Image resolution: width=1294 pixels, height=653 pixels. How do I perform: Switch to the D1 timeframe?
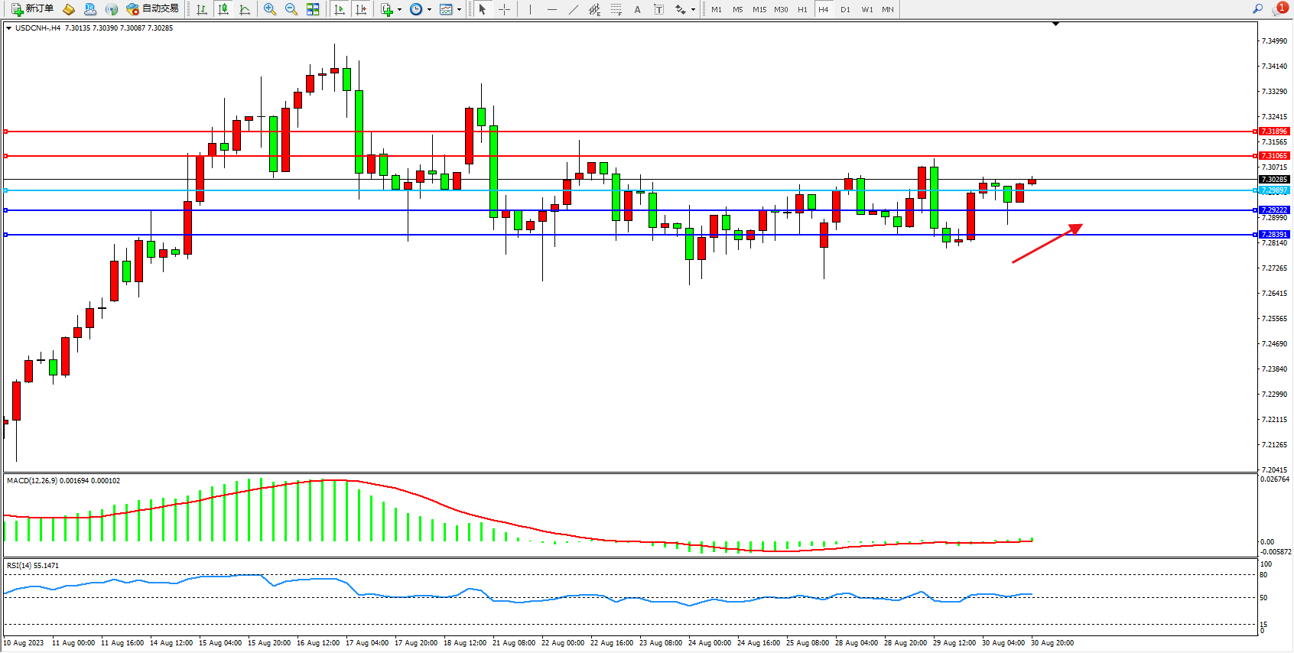pyautogui.click(x=845, y=9)
